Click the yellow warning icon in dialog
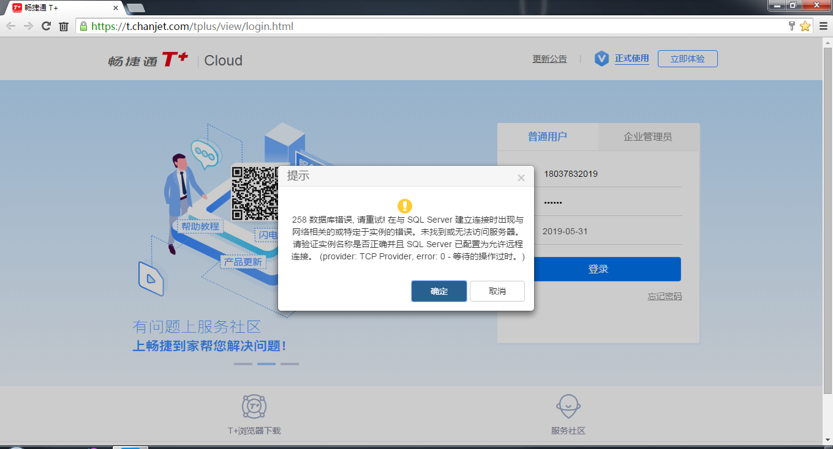Screen dimensions: 833x449 point(405,206)
